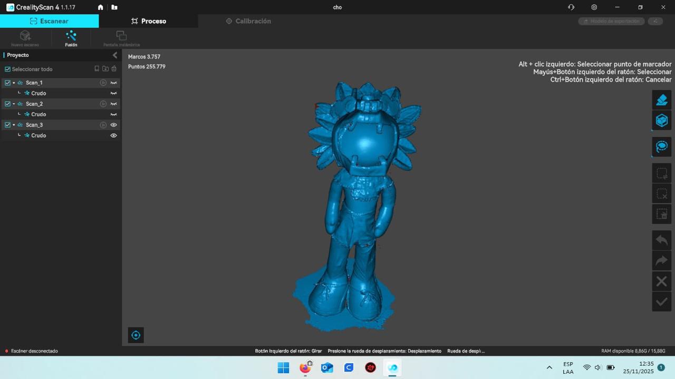Click the delete selected points tool
Viewport: 675px width, 379px height.
662,214
